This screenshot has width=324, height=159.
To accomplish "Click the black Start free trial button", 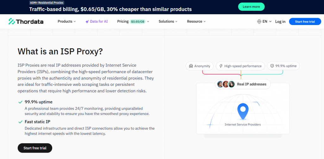I will [x=35, y=148].
